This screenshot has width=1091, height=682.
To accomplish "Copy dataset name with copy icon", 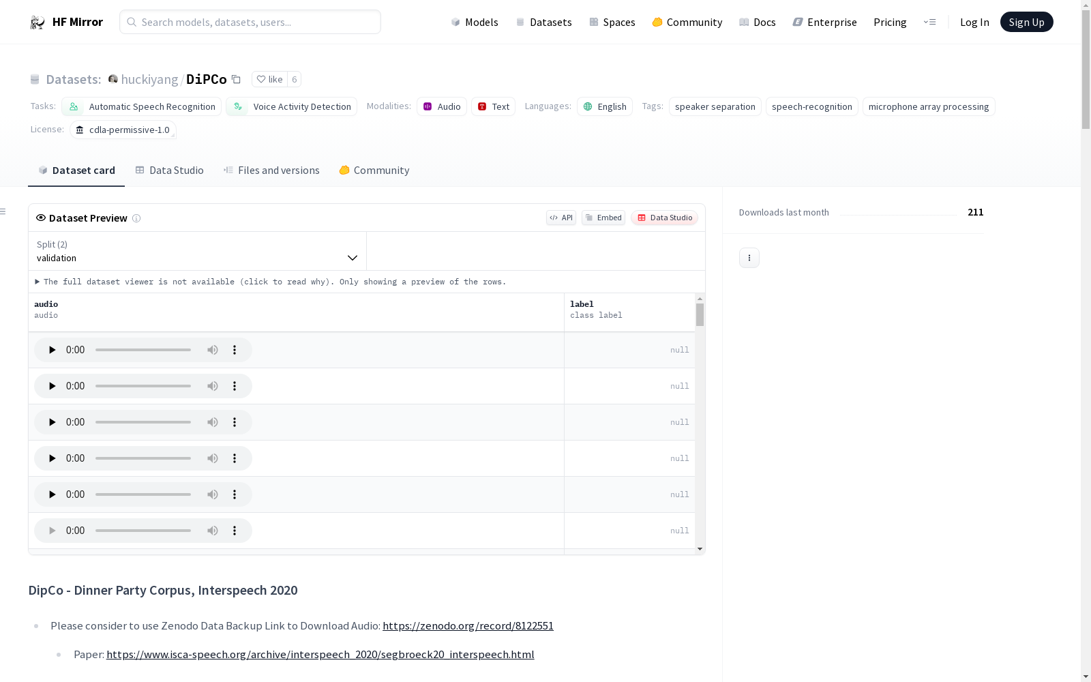I will coord(236,79).
